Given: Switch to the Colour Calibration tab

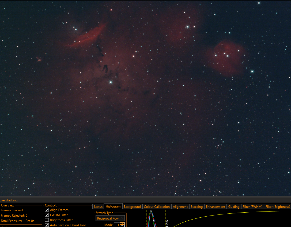Looking at the screenshot, I should [x=157, y=207].
